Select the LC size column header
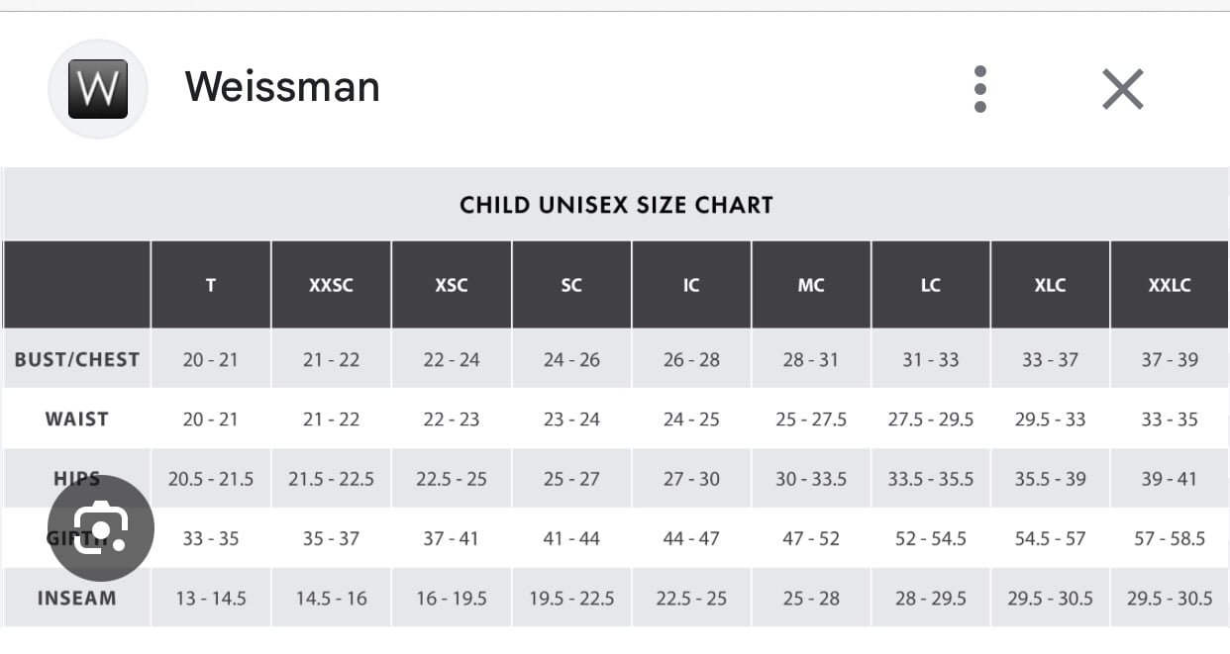The image size is (1230, 654). 931,285
